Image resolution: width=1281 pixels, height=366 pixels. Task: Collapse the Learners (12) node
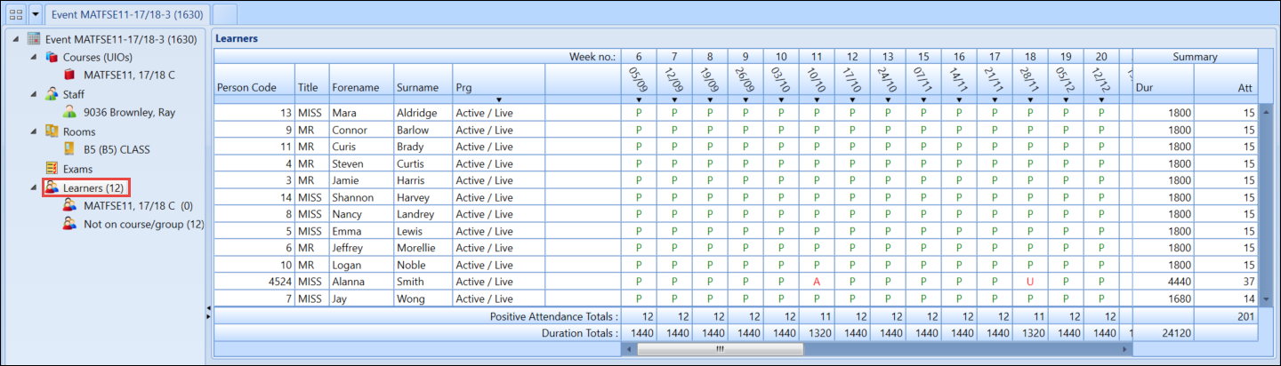[34, 187]
